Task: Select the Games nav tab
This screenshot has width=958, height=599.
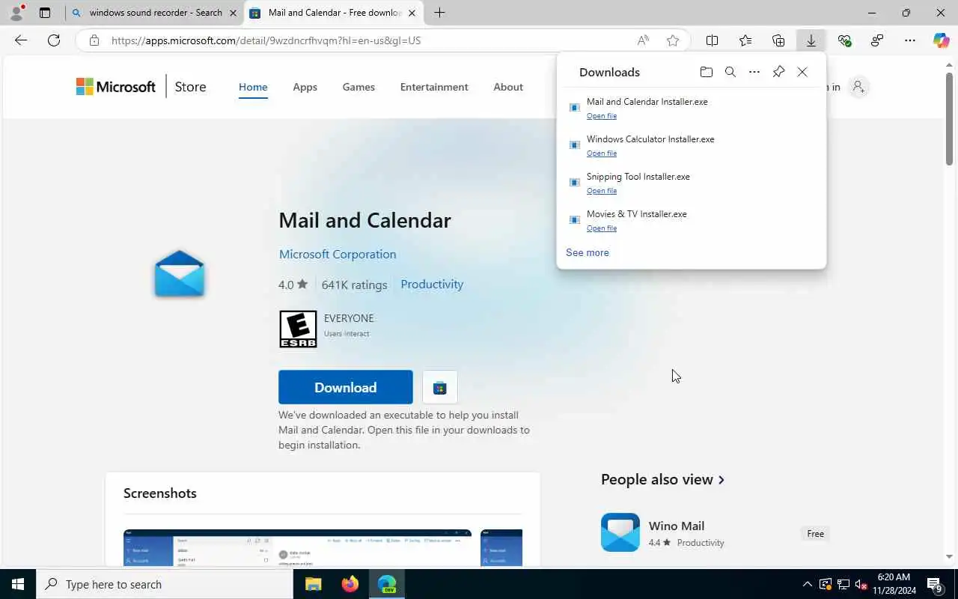Action: pyautogui.click(x=359, y=87)
